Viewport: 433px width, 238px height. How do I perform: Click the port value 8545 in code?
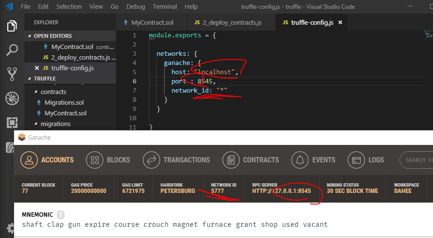205,81
